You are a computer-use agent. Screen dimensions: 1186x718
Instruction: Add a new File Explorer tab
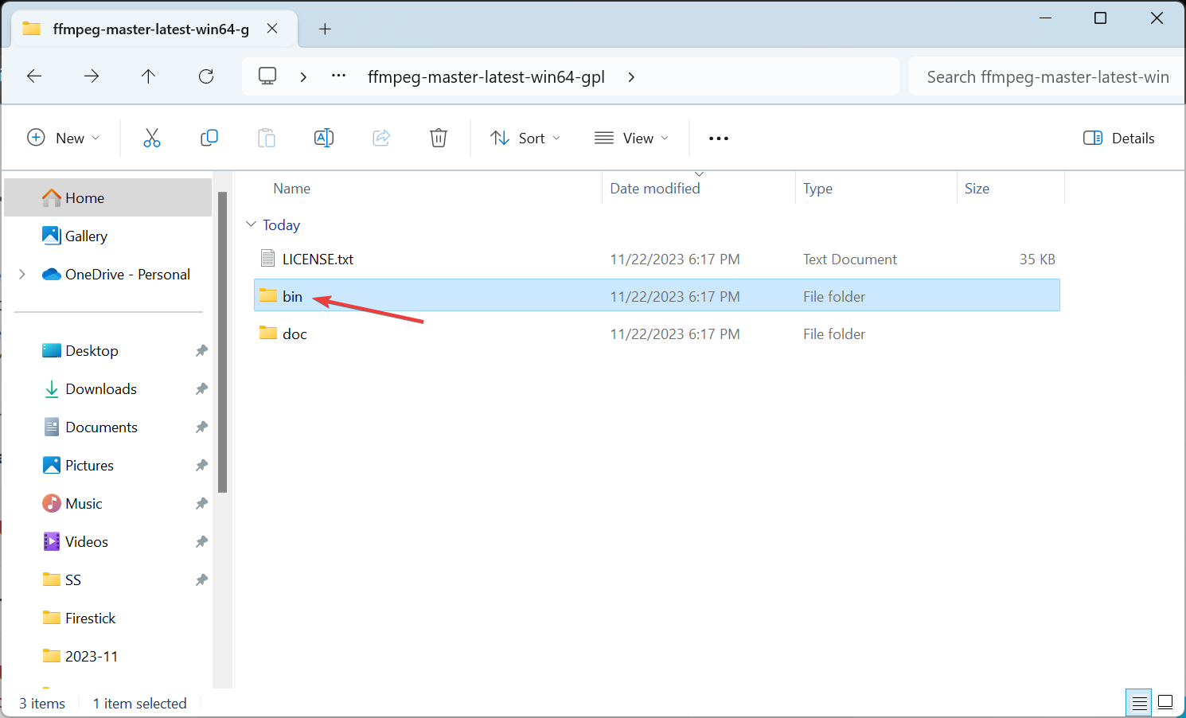(x=325, y=29)
